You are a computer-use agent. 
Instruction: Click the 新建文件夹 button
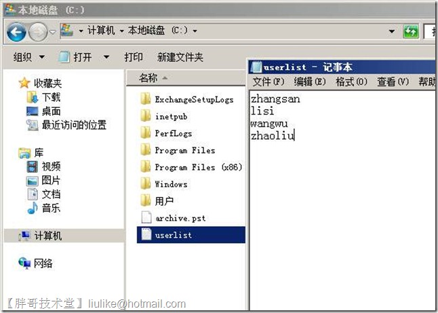(180, 57)
